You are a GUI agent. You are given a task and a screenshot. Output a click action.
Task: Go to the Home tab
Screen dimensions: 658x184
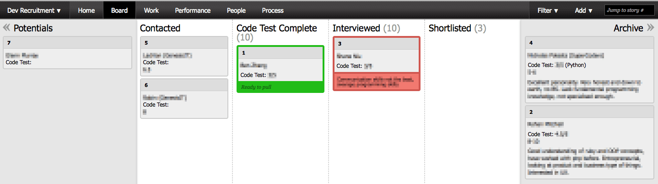[86, 10]
